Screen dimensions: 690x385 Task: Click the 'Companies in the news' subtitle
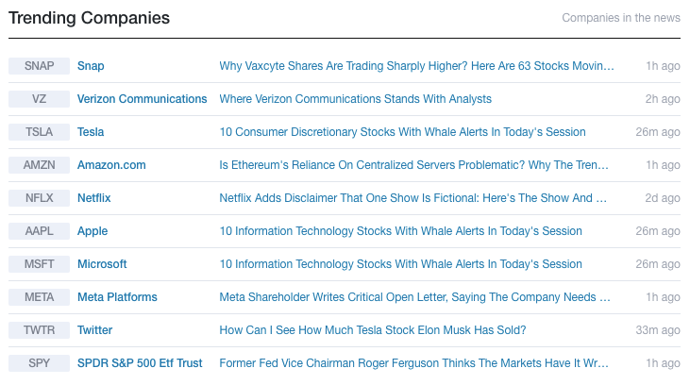click(621, 18)
